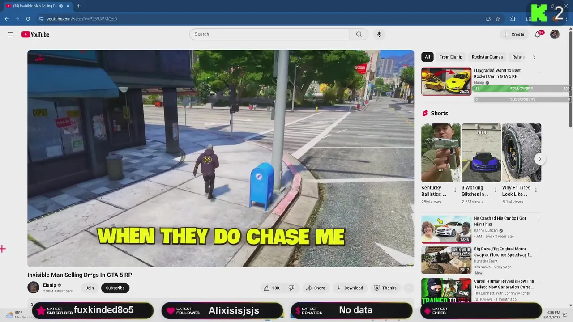Mute the tab via the speaker icon
This screenshot has width=573, height=322.
tap(61, 6)
